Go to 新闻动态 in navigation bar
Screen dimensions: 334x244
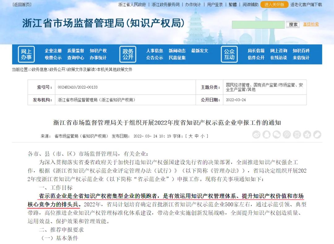click(x=177, y=51)
